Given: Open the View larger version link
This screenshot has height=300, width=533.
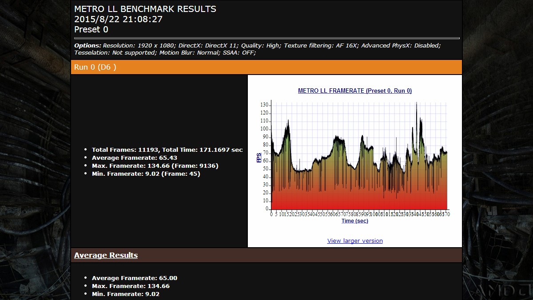Looking at the screenshot, I should (355, 241).
